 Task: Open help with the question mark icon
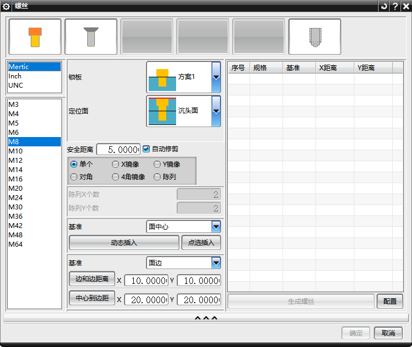click(395, 6)
